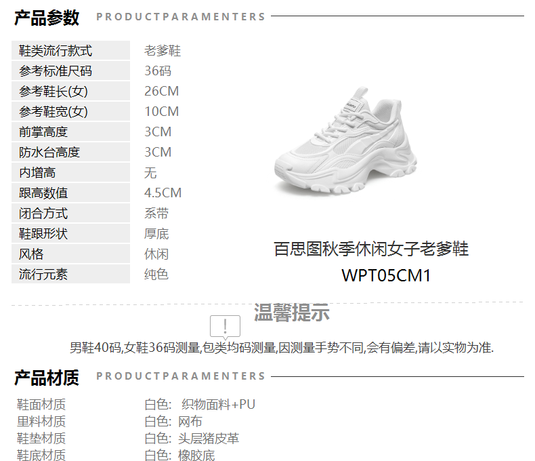Click the model code WPT05CM1

tap(386, 275)
